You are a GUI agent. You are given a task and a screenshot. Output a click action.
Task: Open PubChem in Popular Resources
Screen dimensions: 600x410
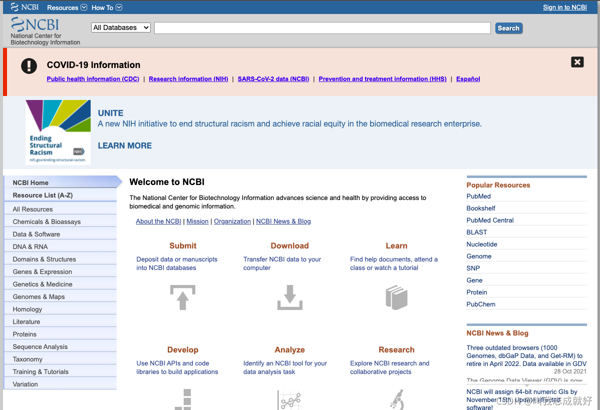click(481, 304)
